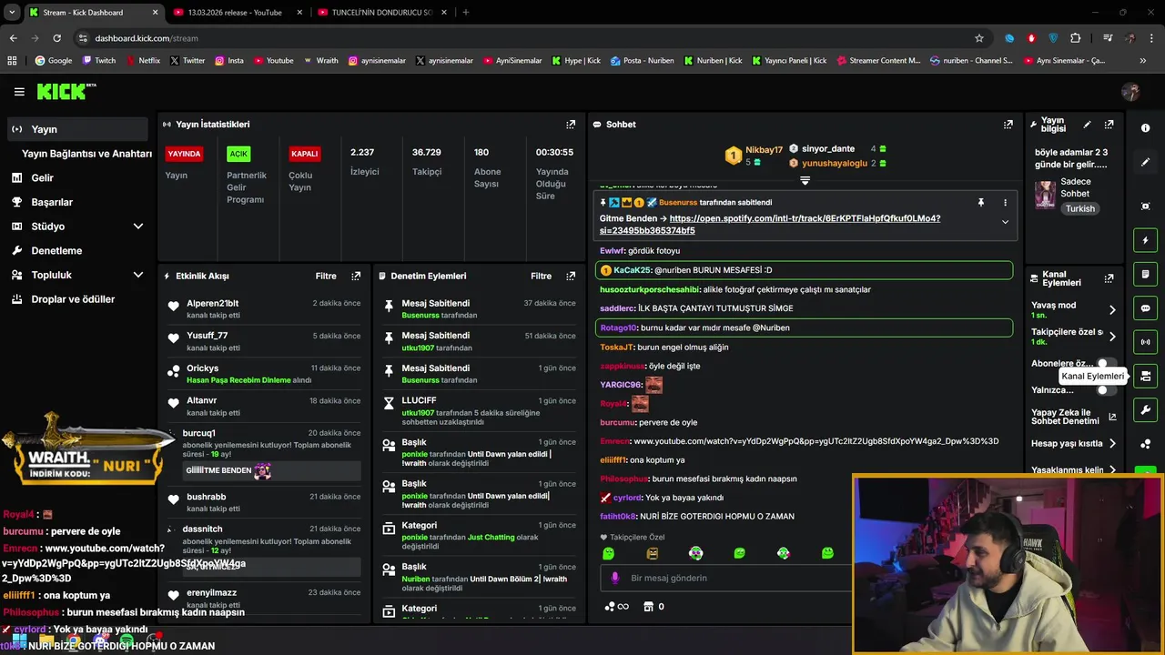Click the pencil icon in right toolbar
Image resolution: width=1165 pixels, height=655 pixels.
click(1145, 162)
